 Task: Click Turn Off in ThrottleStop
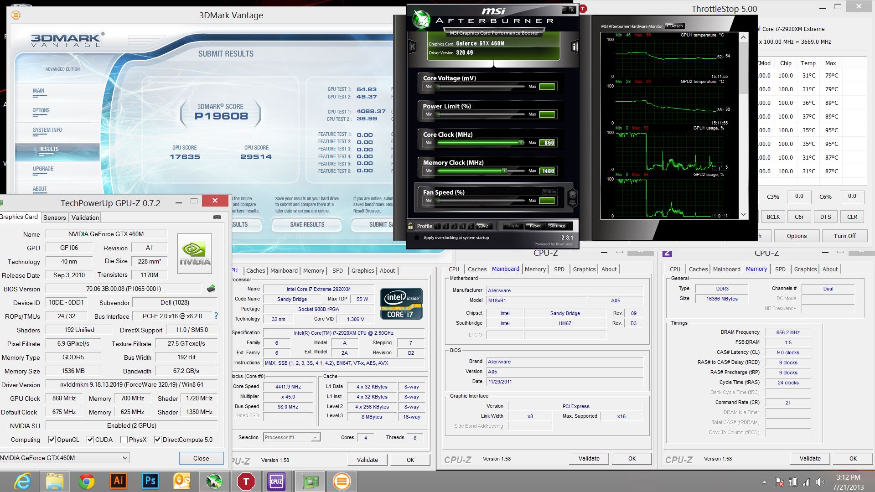pos(844,236)
